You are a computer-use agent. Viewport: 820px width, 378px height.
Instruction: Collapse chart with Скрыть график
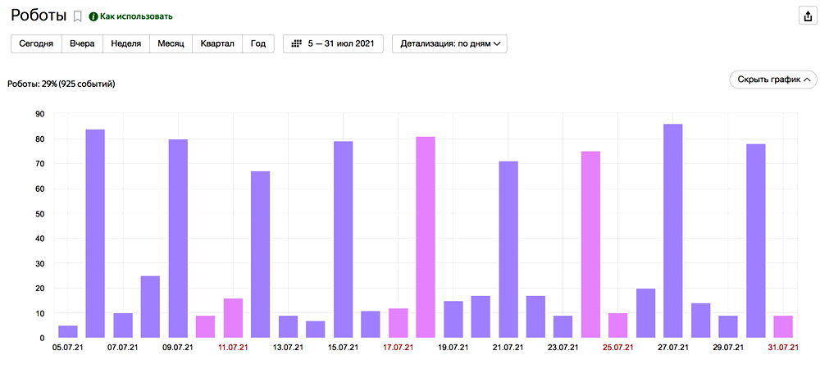772,80
